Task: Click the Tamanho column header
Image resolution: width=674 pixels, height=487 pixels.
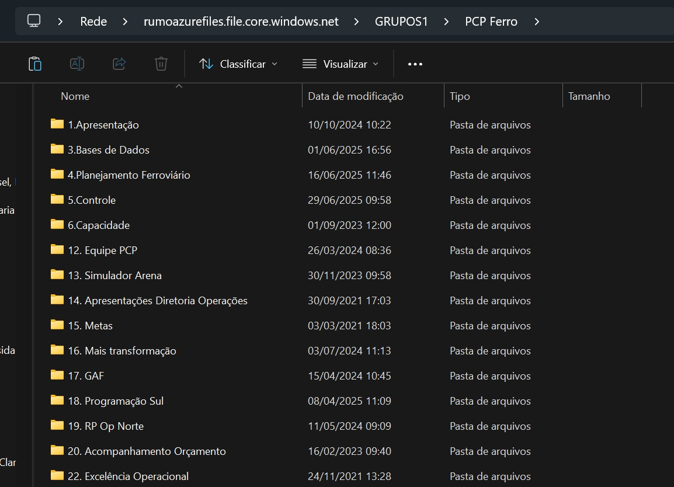Action: click(589, 96)
